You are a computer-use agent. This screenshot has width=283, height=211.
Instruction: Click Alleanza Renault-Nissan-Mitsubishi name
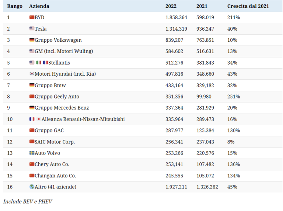83,119
